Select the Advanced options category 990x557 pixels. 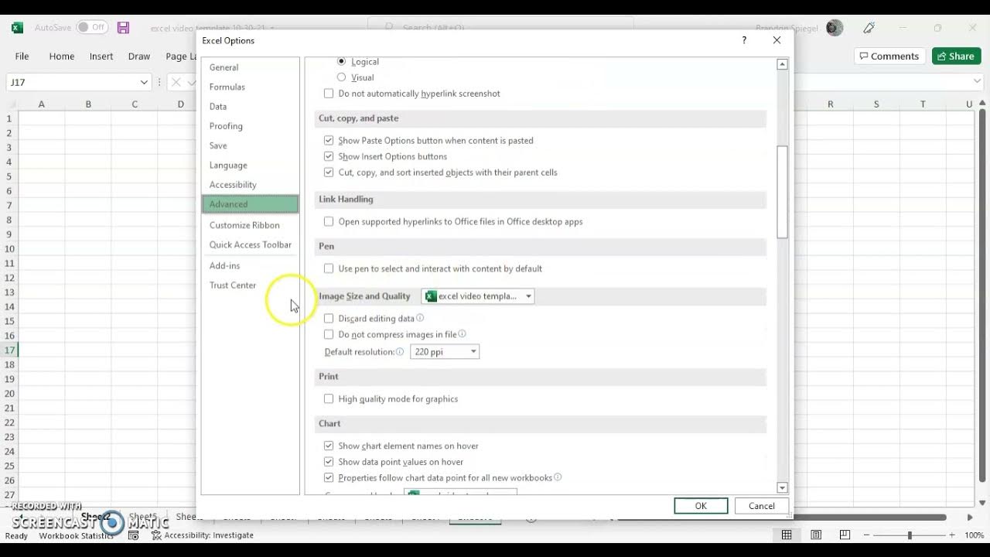250,204
